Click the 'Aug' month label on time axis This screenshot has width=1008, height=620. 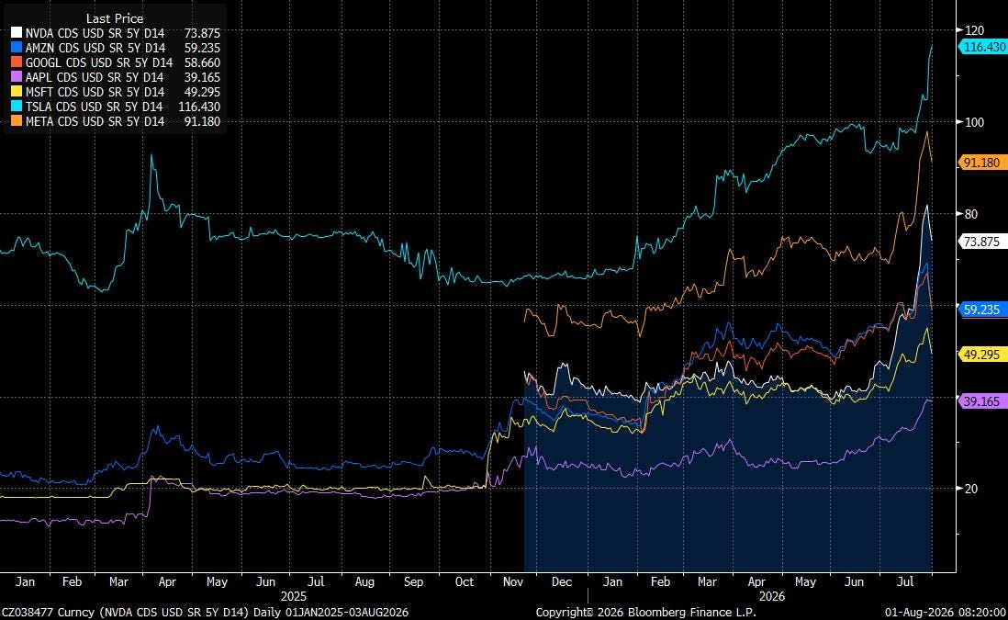[364, 582]
